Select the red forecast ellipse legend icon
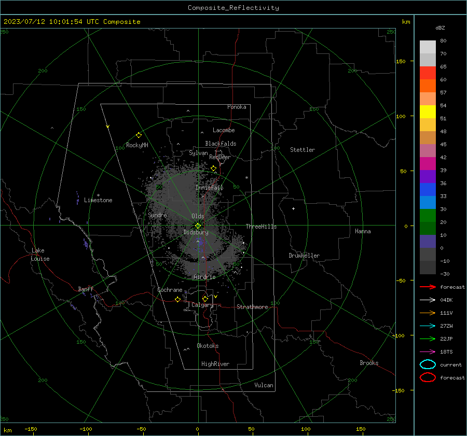 (x=428, y=377)
